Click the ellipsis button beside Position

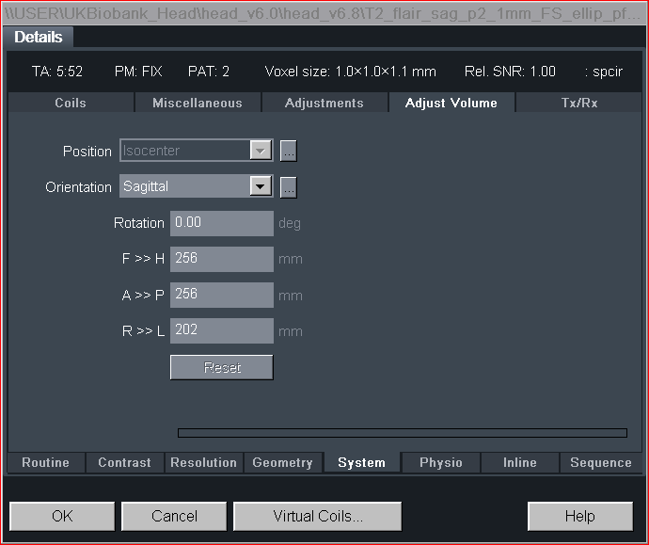pos(289,151)
